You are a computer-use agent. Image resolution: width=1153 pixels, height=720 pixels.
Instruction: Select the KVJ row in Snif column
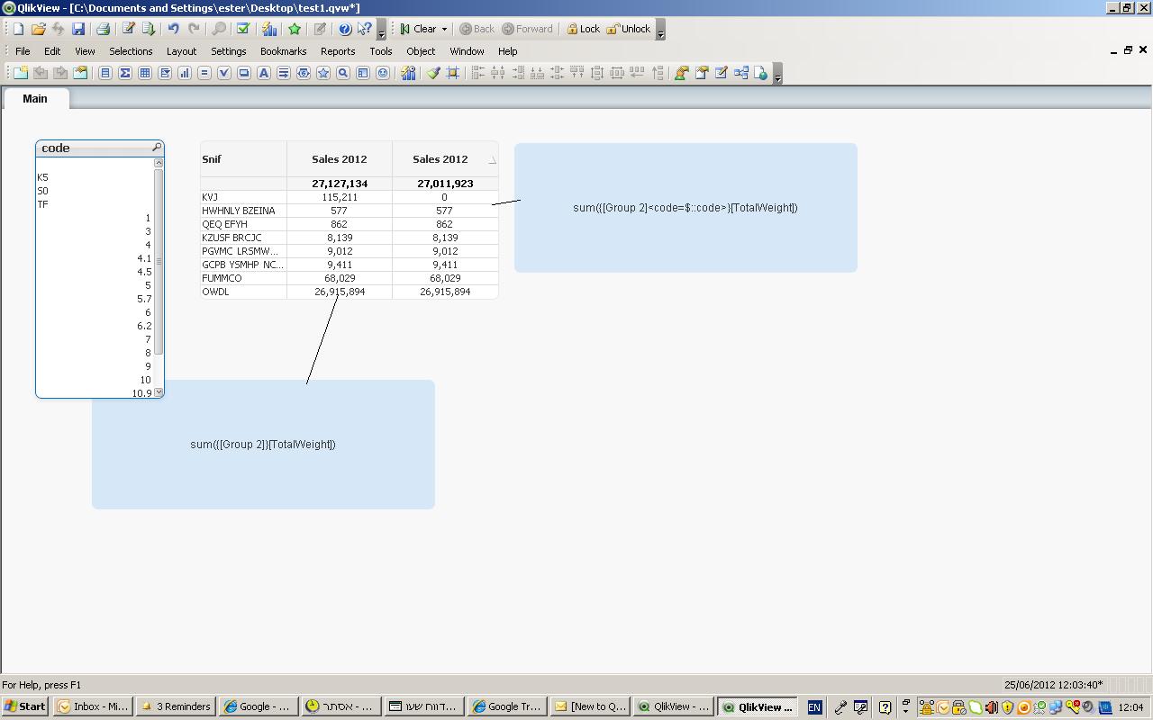pyautogui.click(x=243, y=197)
